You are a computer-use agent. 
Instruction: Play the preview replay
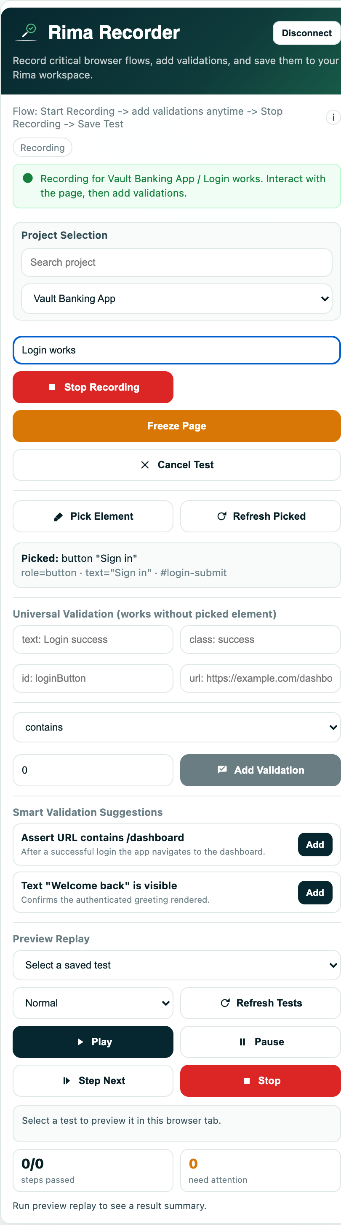click(x=93, y=1042)
